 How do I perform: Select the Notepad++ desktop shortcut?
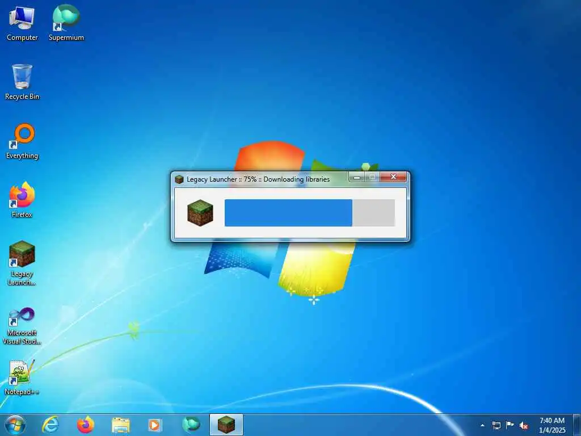(22, 378)
